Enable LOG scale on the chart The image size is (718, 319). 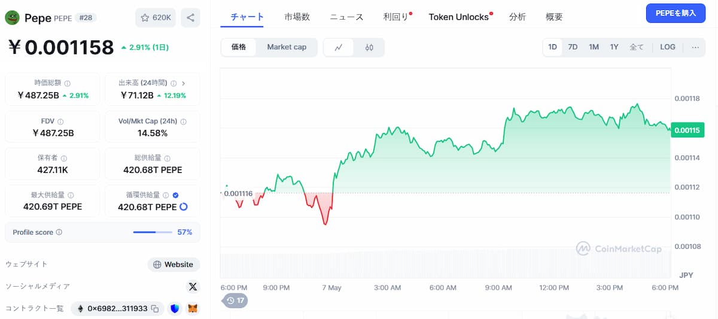(x=668, y=47)
